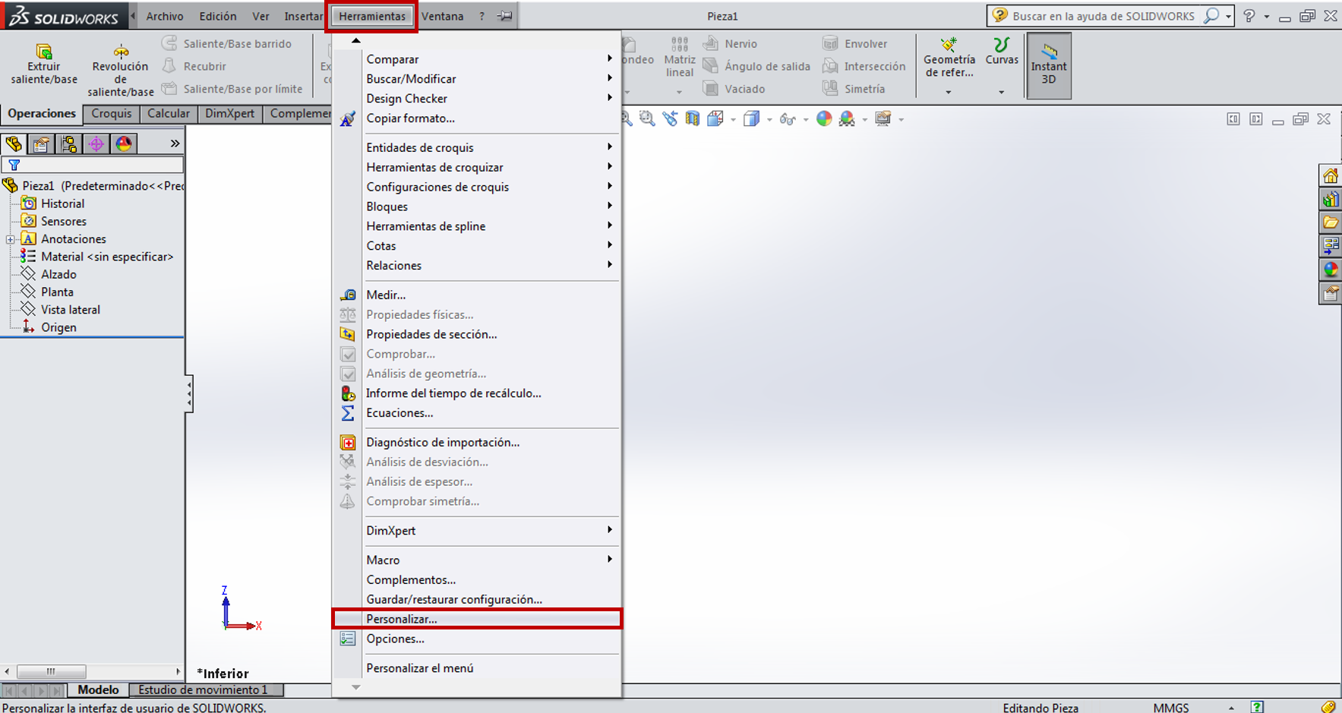Select Pieza1 root tree node
This screenshot has height=713, width=1342.
click(x=93, y=185)
